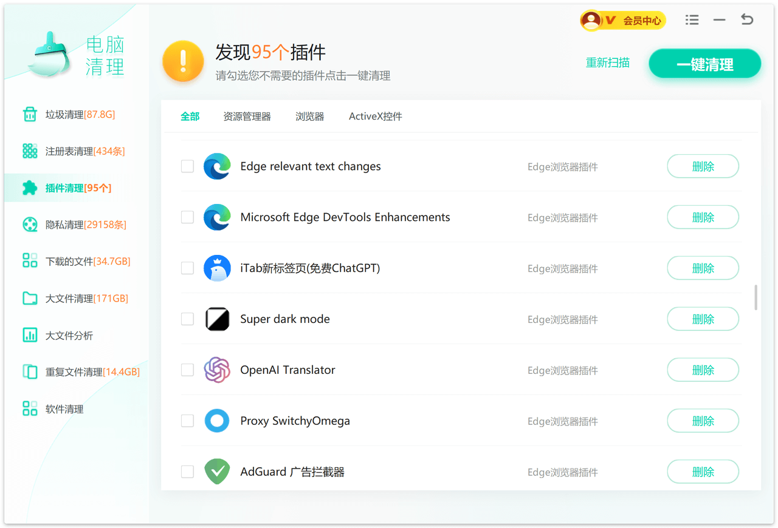This screenshot has height=528, width=778.
Task: Click the 重新扫描 link
Action: point(607,63)
